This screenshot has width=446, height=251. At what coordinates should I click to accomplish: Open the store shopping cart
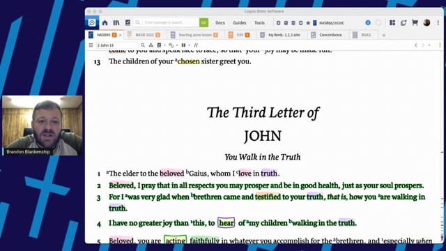point(415,22)
